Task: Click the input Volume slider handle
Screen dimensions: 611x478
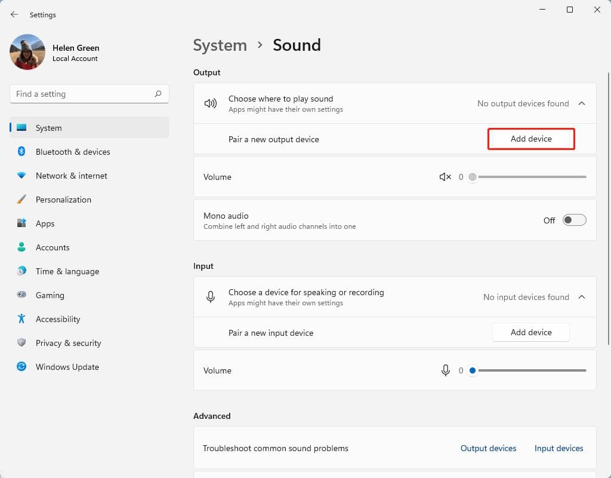Action: point(473,370)
